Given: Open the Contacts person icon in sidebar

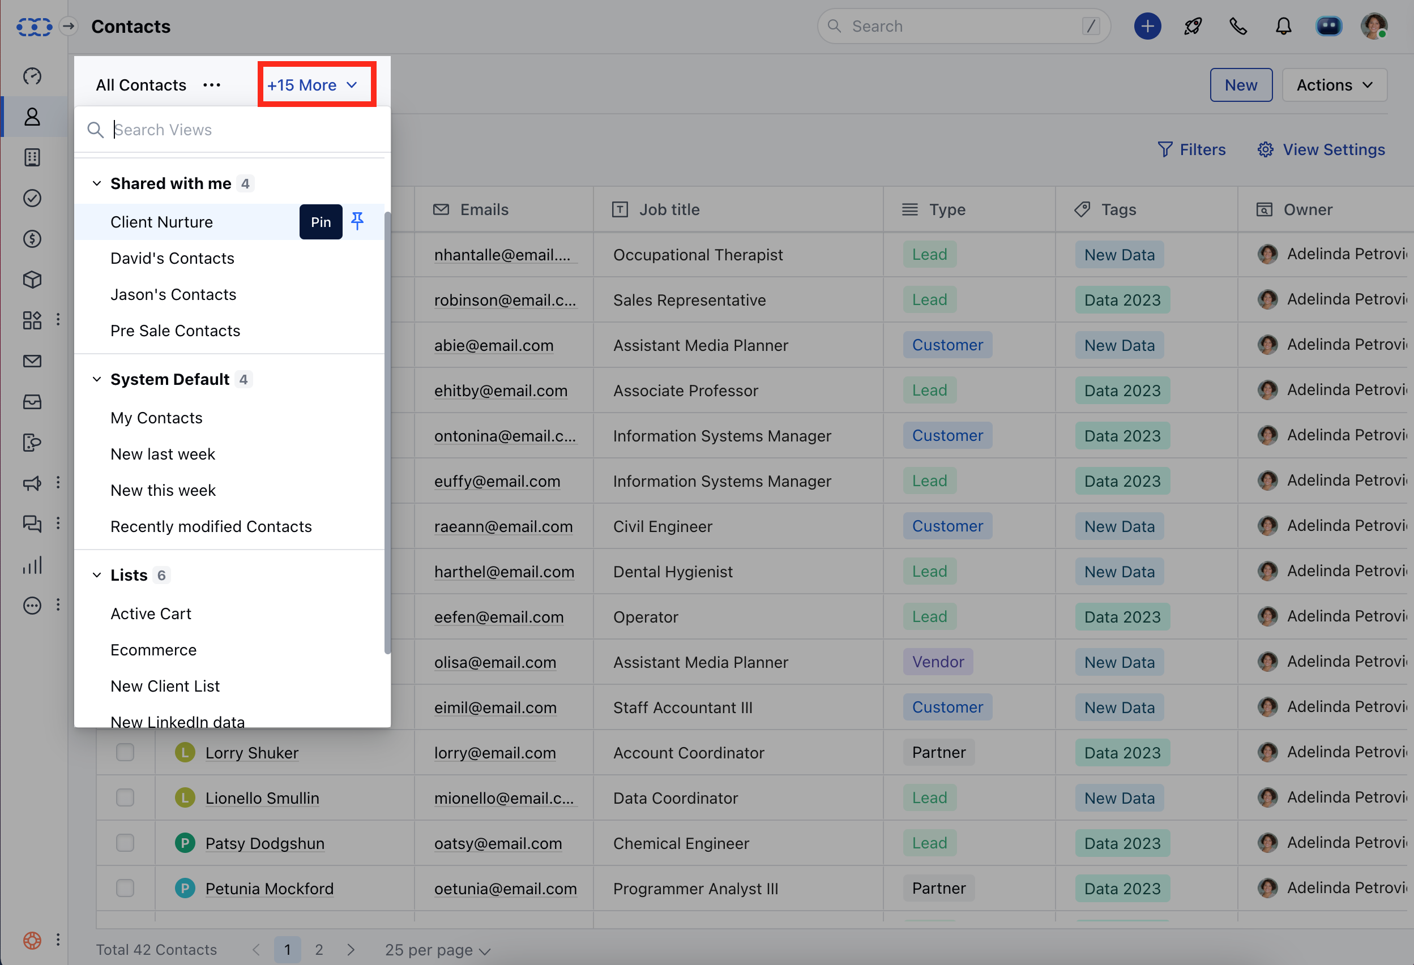Looking at the screenshot, I should (x=32, y=117).
